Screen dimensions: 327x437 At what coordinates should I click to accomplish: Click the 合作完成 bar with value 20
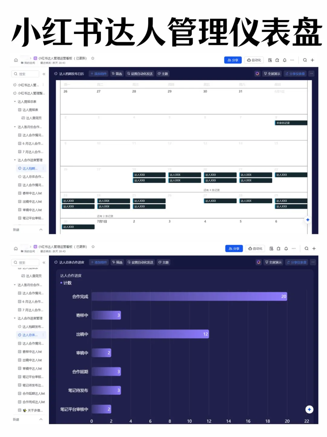tap(189, 296)
